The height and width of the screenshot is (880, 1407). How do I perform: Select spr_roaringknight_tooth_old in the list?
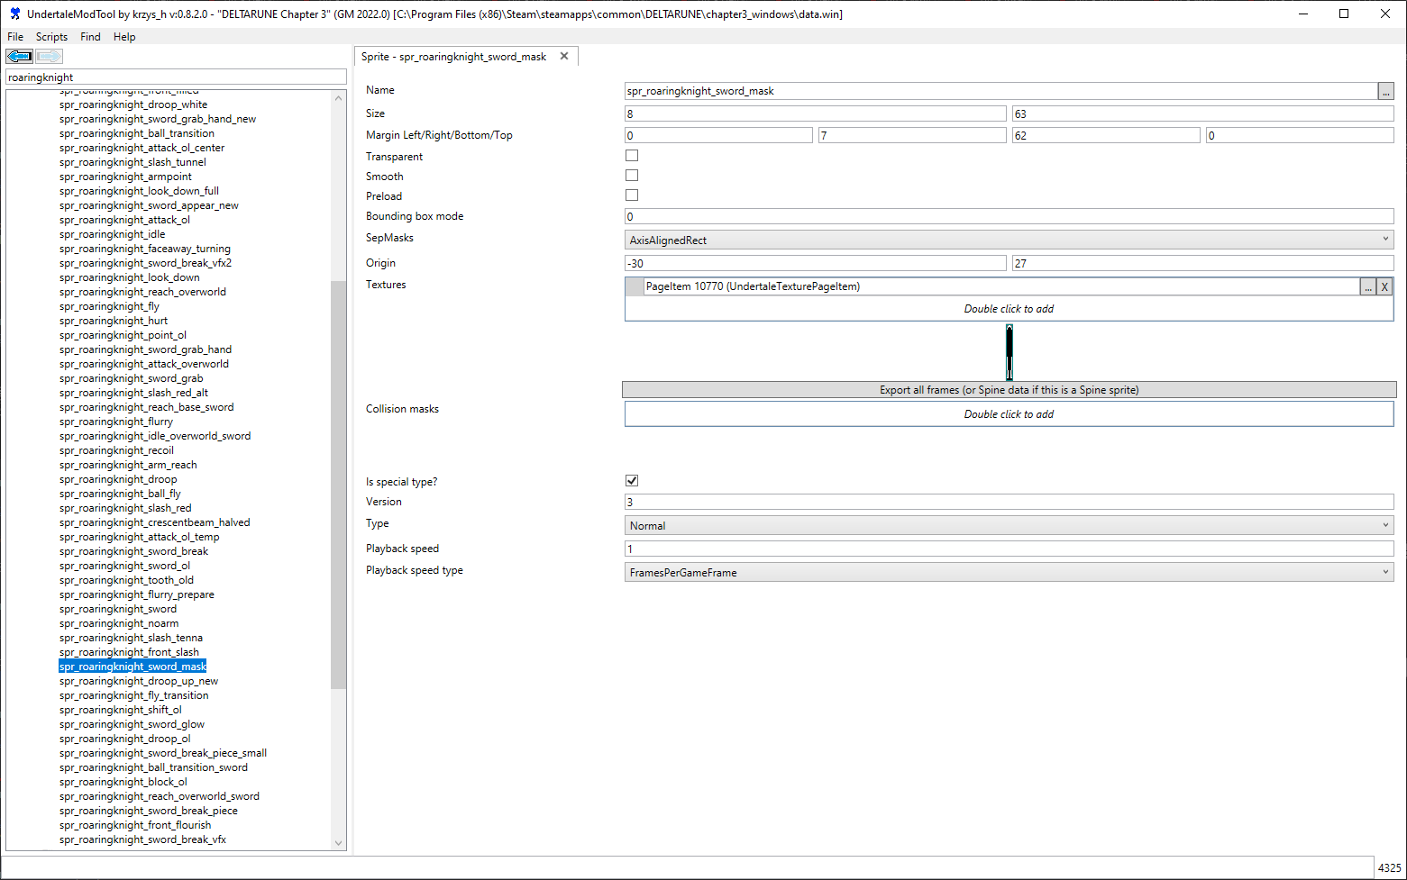coord(126,580)
